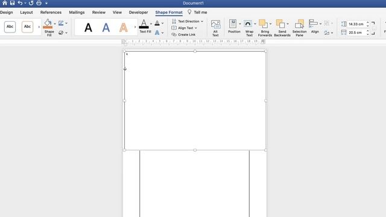
Task: Expand the shape styles gallery
Action: tap(39, 27)
